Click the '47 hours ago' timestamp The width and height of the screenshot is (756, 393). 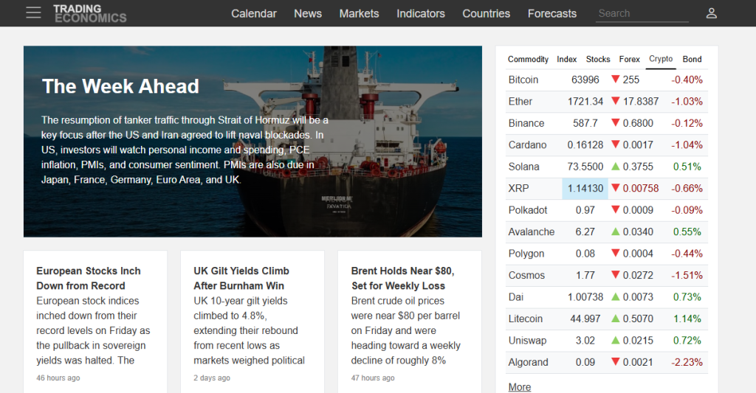pos(373,378)
